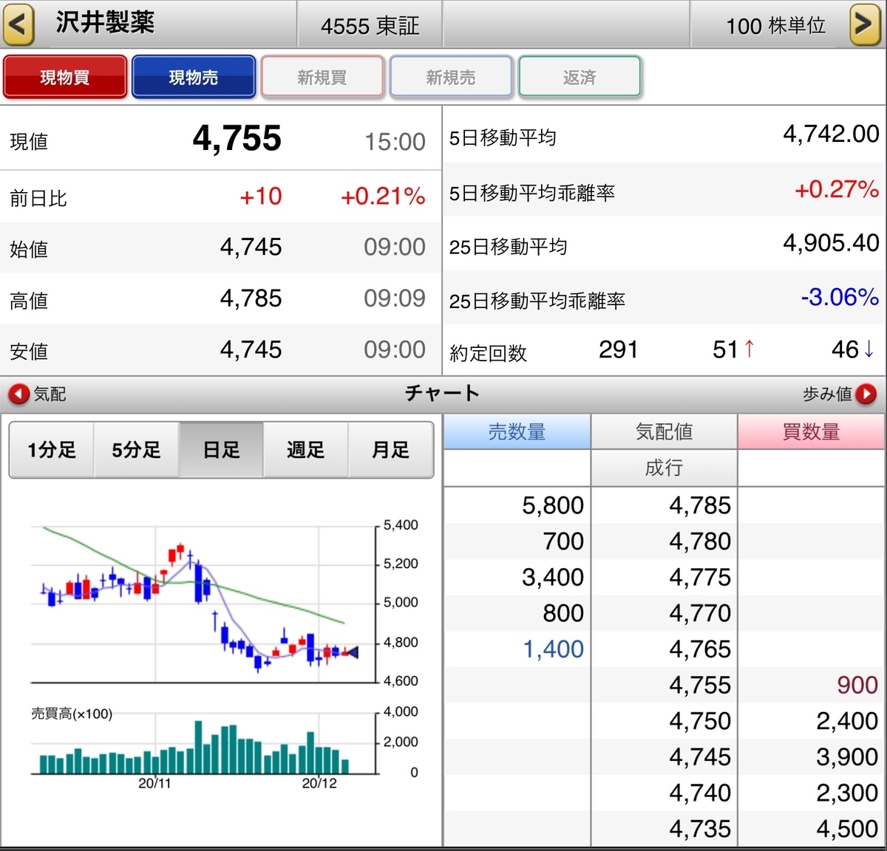Select bid price 4,750
Image resolution: width=887 pixels, height=851 pixels.
[x=700, y=721]
